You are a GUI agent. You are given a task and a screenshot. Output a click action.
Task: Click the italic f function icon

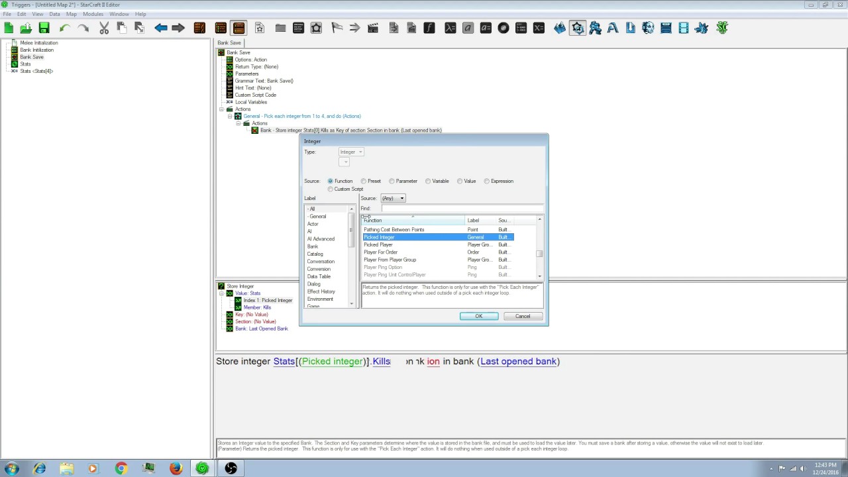click(x=429, y=28)
